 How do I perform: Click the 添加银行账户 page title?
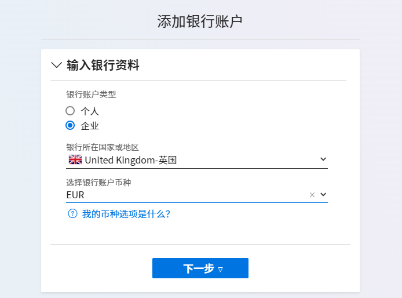coord(200,21)
